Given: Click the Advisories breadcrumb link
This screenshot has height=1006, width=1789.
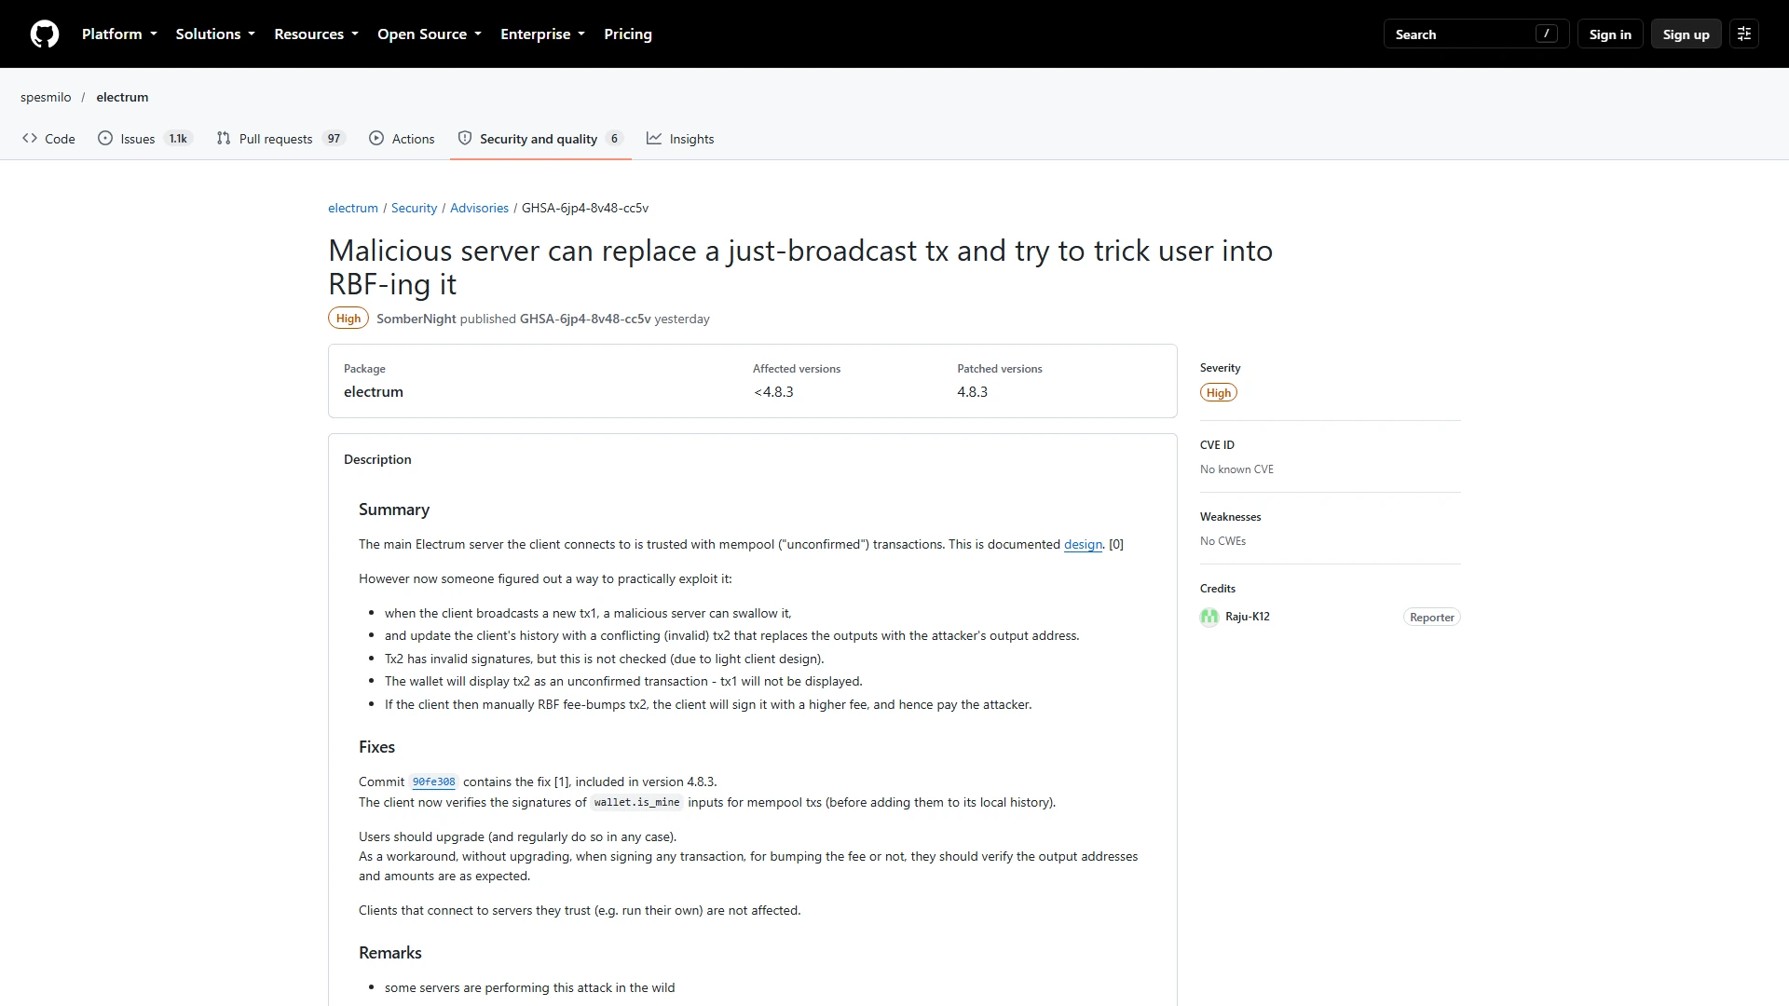Looking at the screenshot, I should (479, 208).
